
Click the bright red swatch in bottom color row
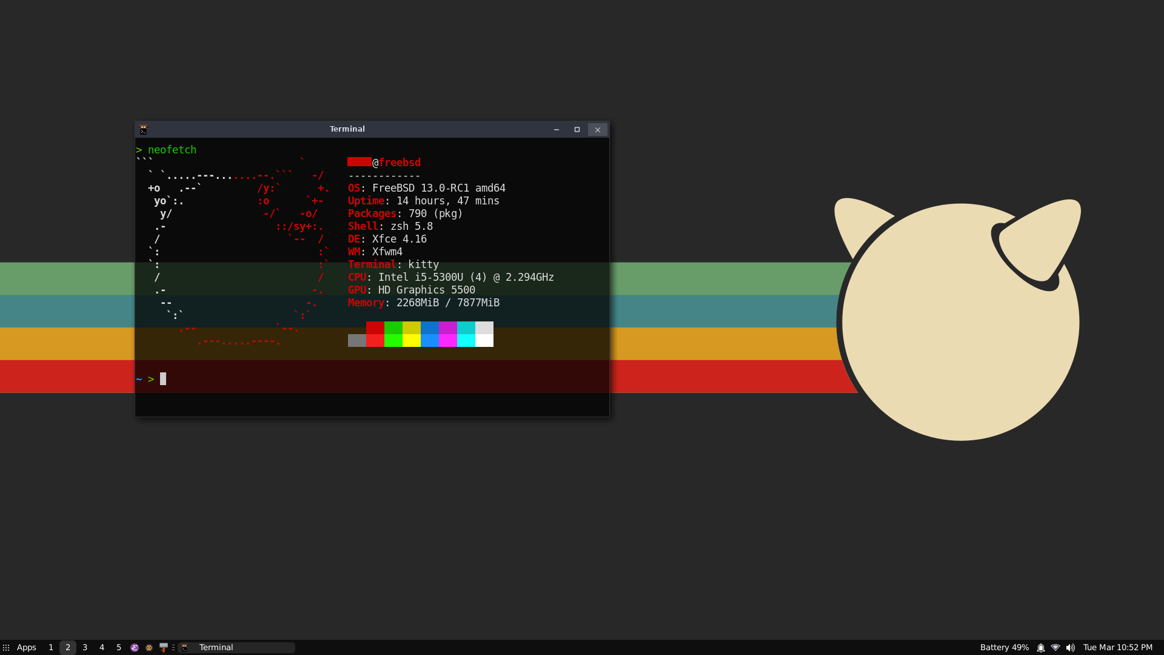pos(375,340)
